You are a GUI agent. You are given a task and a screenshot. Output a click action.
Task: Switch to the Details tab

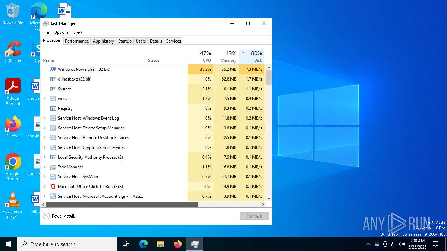(x=156, y=41)
